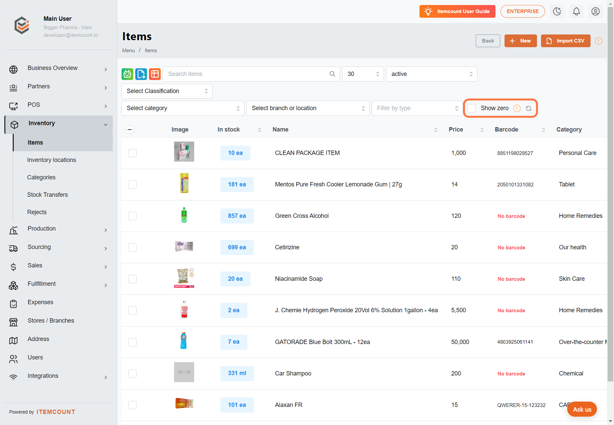This screenshot has height=425, width=614.
Task: Open the Filter by type dropdown
Action: 417,108
